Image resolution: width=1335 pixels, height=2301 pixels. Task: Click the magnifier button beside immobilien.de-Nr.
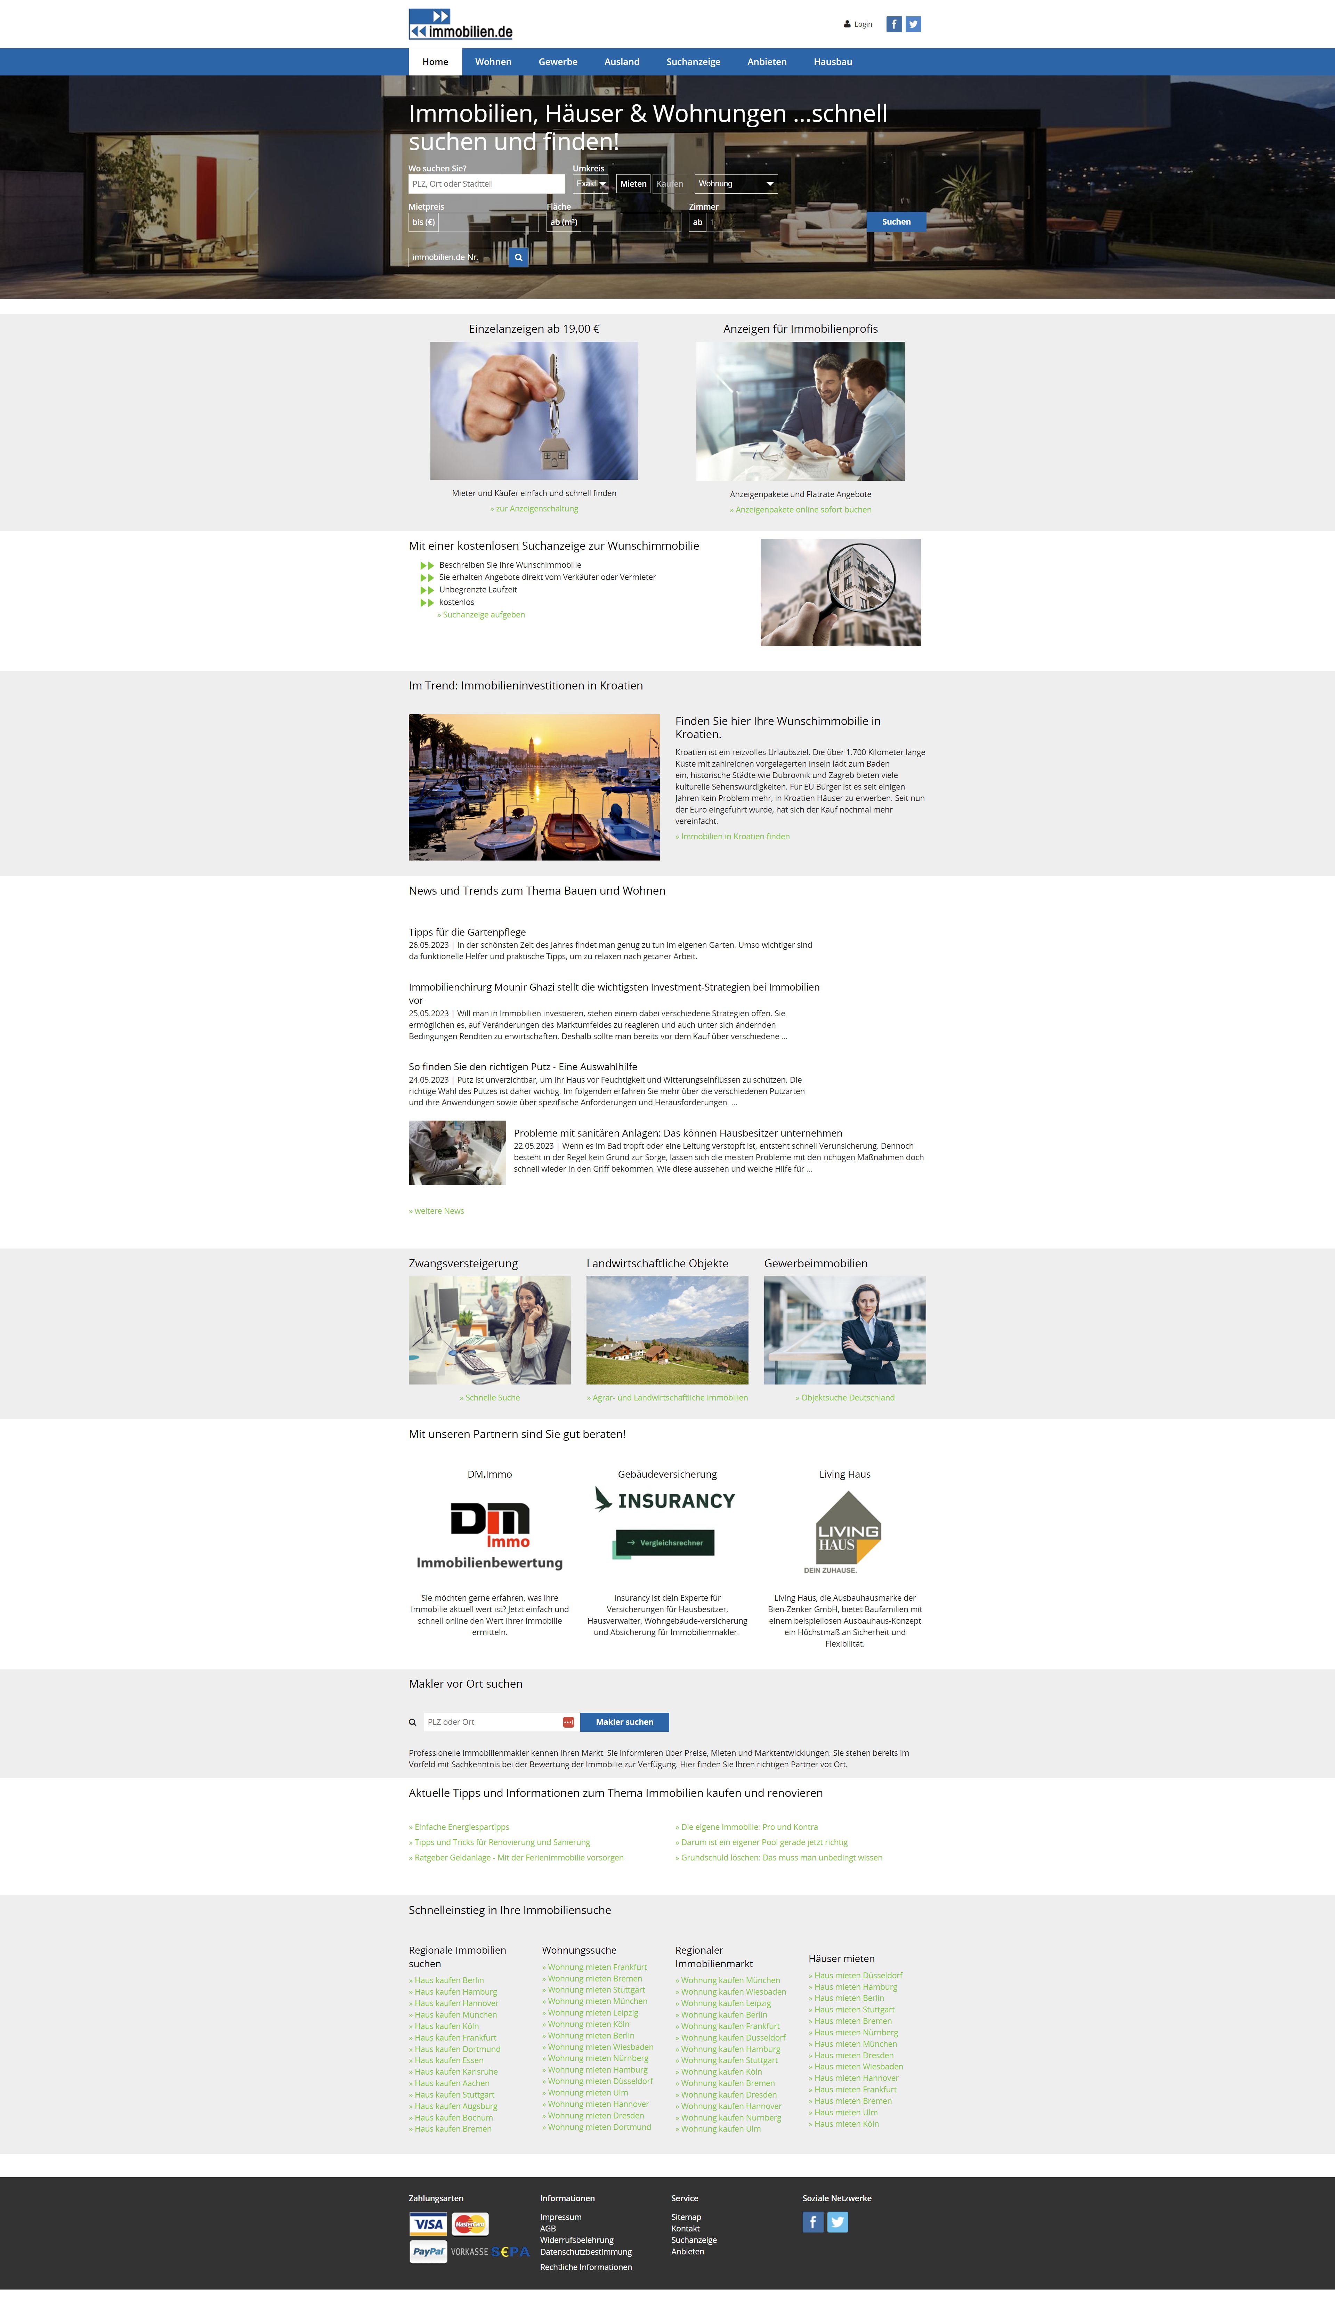coord(519,258)
